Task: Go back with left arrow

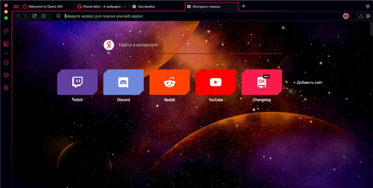Action: pyautogui.click(x=18, y=16)
